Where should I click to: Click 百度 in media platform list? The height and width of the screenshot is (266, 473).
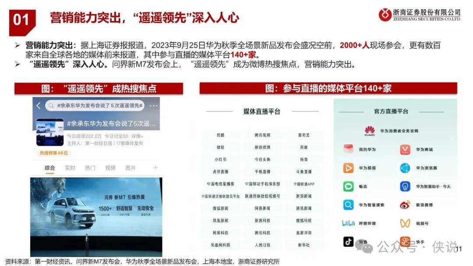click(304, 147)
